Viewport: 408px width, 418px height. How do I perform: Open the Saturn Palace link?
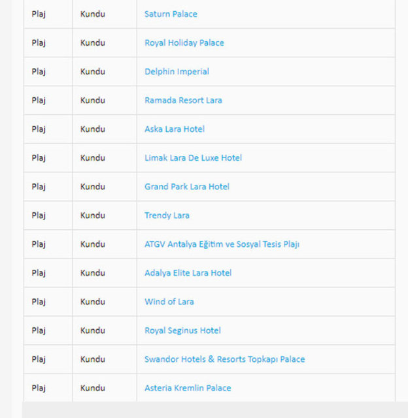171,14
